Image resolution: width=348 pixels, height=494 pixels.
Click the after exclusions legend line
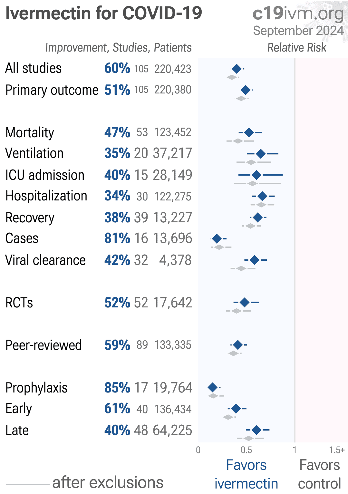[27, 484]
